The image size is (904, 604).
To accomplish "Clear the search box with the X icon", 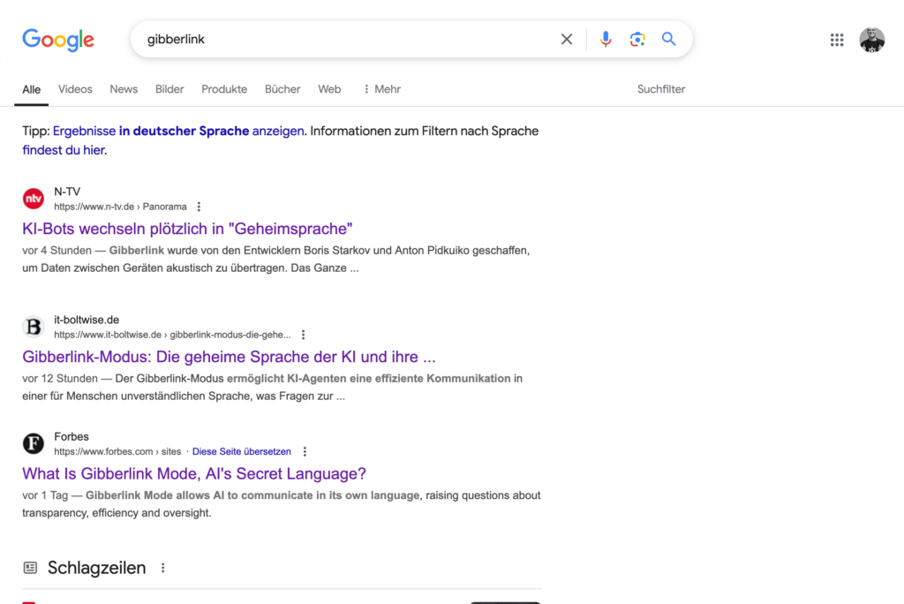I will pyautogui.click(x=567, y=39).
